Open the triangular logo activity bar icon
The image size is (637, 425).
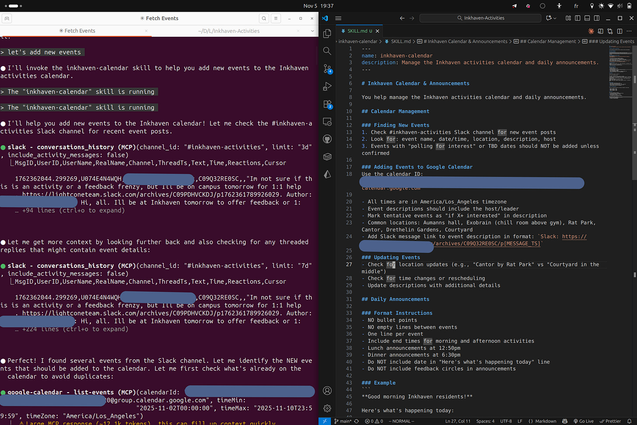click(x=327, y=174)
